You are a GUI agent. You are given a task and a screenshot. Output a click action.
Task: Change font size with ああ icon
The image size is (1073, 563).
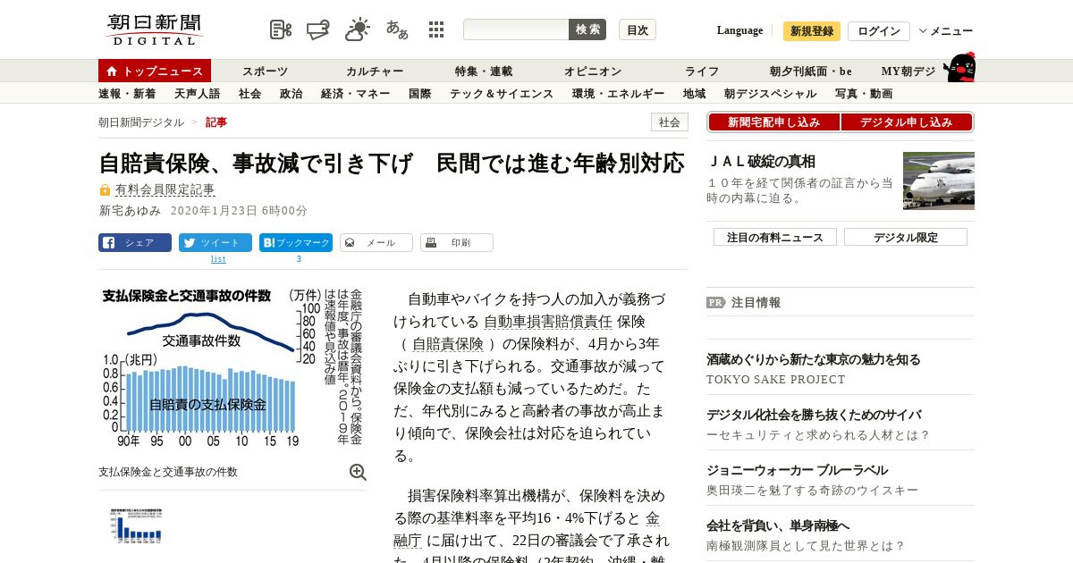pyautogui.click(x=397, y=29)
